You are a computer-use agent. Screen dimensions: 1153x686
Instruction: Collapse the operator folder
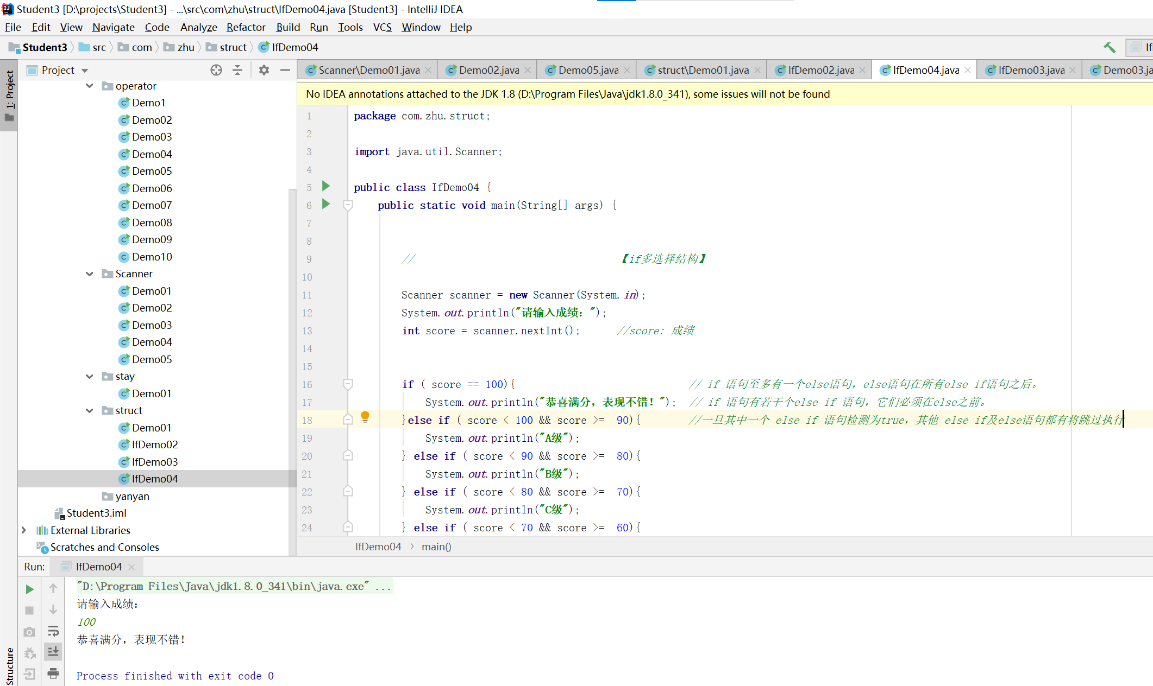pos(90,86)
